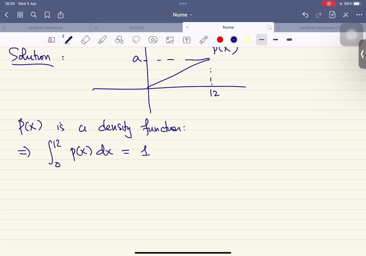
Task: Insert an image with the photo tool
Action: [170, 40]
